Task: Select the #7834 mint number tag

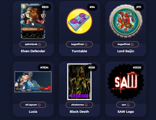Action: pyautogui.click(x=44, y=67)
